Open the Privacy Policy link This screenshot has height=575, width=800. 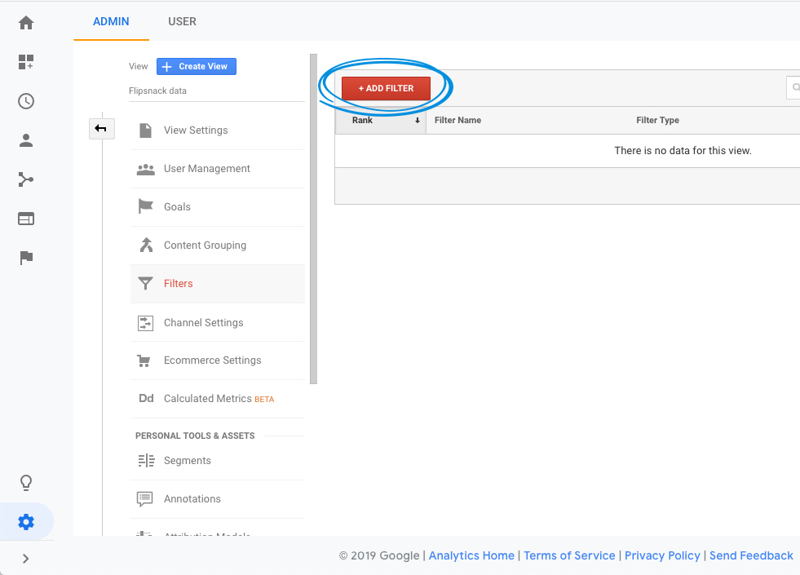coord(662,555)
